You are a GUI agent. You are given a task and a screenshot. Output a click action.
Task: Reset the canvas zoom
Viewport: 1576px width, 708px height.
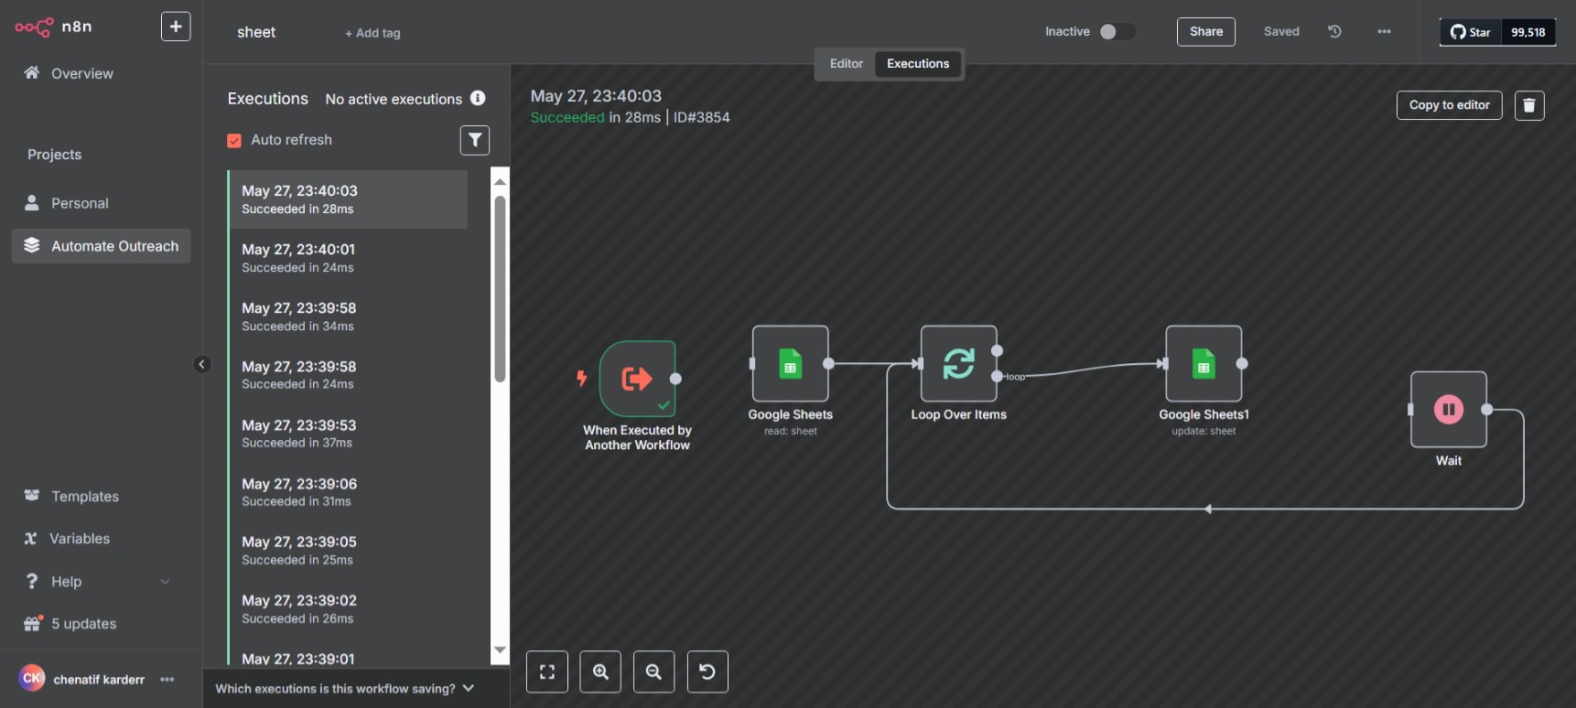(707, 671)
